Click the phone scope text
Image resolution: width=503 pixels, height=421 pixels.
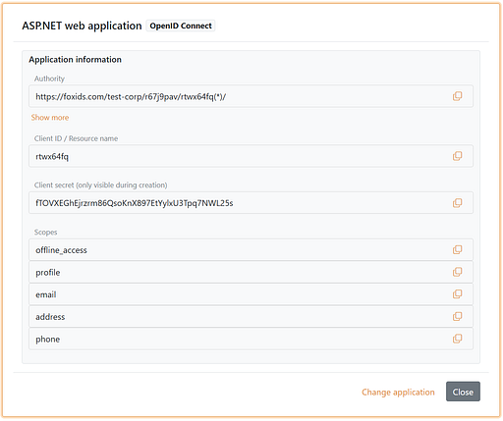48,340
